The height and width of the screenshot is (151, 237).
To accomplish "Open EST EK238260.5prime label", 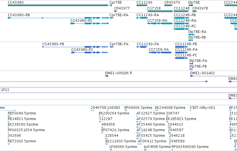I will [x=23, y=124].
